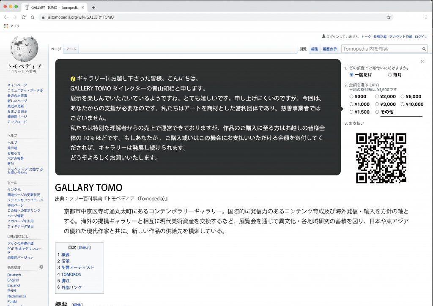This screenshot has width=433, height=306.
Task: Open the 特別ページ sidebar link
Action: (16, 205)
